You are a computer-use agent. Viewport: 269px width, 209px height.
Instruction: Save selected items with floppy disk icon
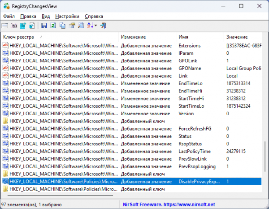pyautogui.click(x=44, y=26)
